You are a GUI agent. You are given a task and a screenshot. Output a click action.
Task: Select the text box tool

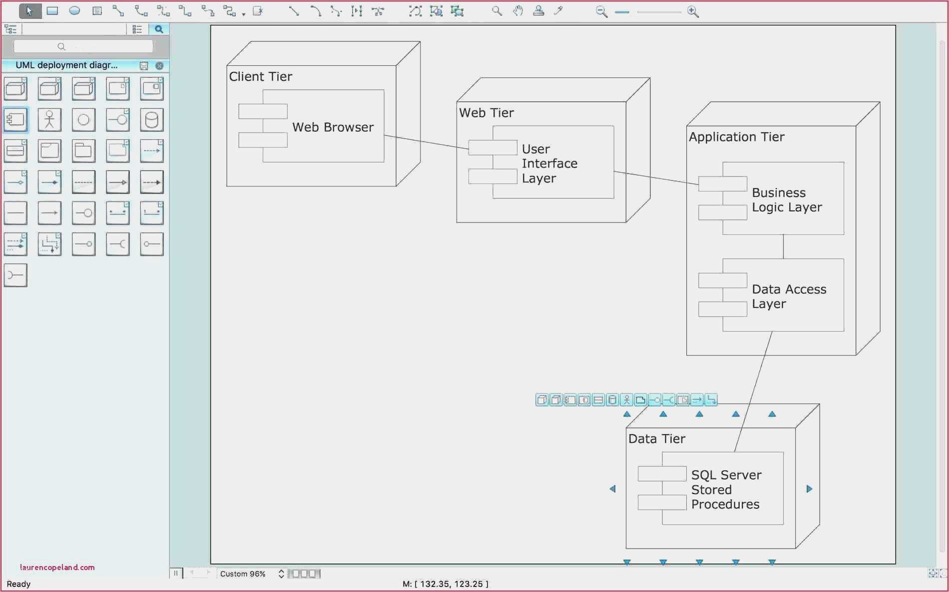click(x=97, y=10)
